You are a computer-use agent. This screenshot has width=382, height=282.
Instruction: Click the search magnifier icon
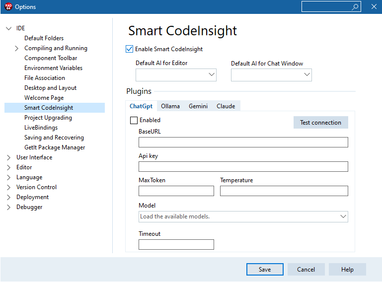click(355, 6)
